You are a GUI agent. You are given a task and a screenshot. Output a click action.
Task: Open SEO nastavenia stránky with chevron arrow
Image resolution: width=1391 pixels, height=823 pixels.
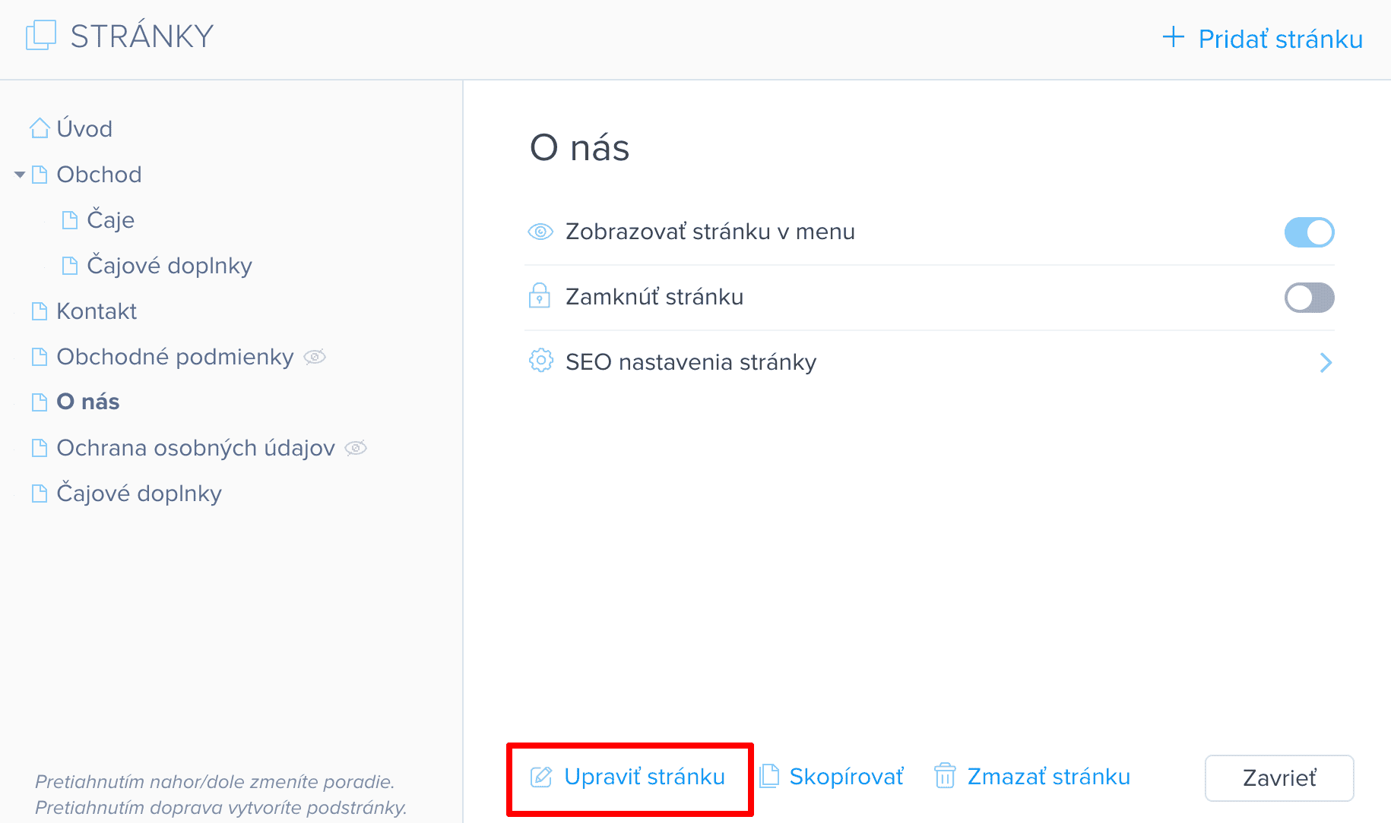click(x=1326, y=363)
